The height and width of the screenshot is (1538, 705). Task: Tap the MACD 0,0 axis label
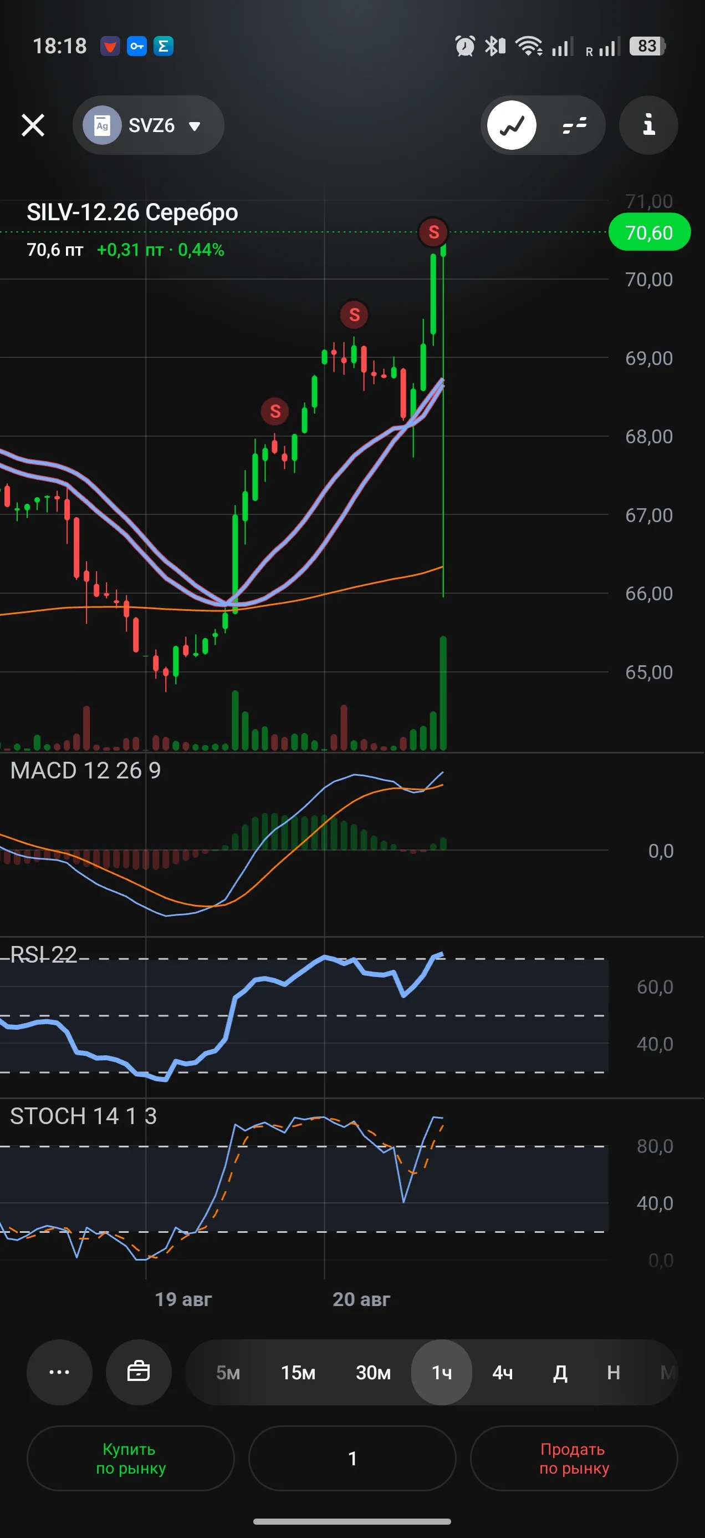[661, 851]
